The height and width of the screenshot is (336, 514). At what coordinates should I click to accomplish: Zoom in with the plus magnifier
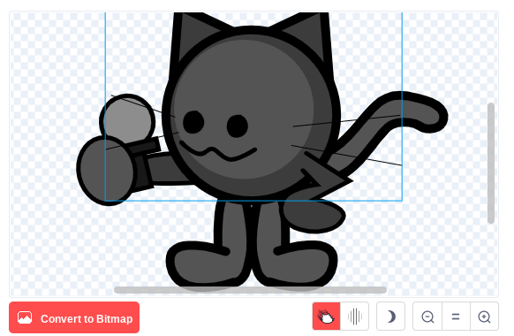click(484, 317)
